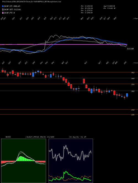Click the magenta DOW PT legend swatch

pyautogui.click(x=3, y=13)
